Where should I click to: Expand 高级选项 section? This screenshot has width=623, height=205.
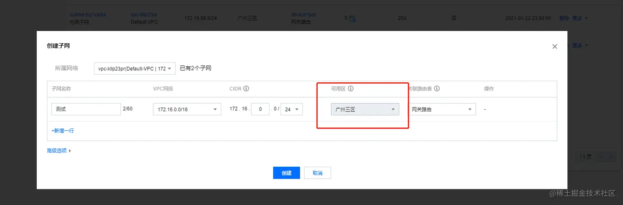(x=59, y=151)
